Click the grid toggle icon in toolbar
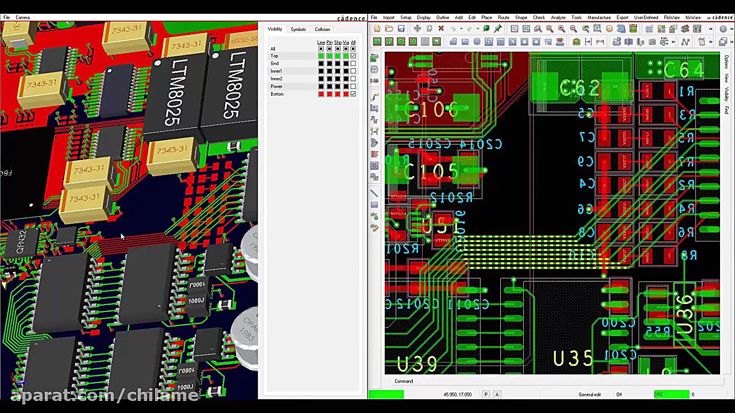Image resolution: width=735 pixels, height=413 pixels. 649,29
